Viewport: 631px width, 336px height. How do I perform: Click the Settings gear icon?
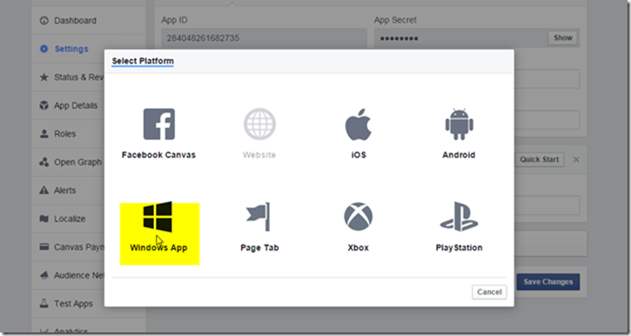coord(44,49)
